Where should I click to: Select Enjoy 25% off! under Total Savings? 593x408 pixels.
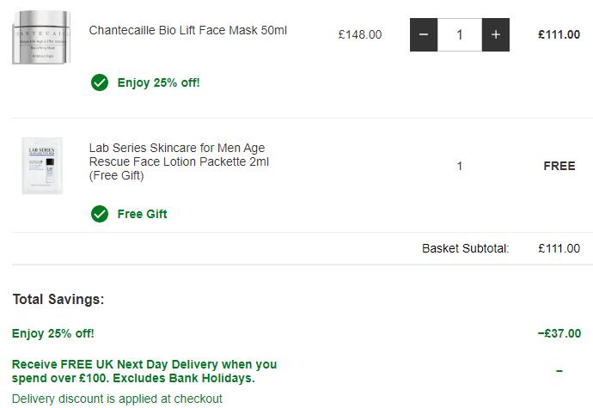tap(53, 333)
